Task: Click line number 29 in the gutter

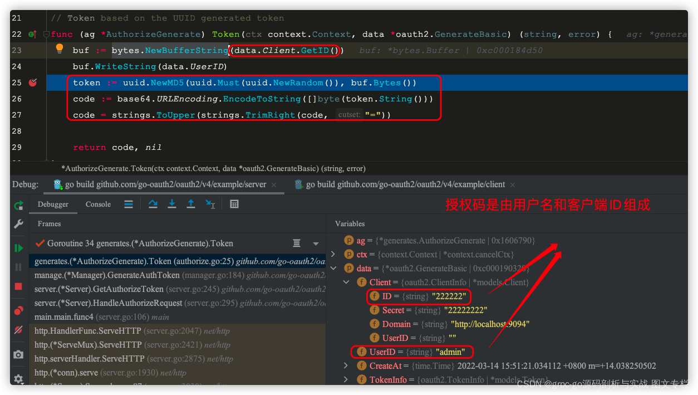Action: tap(16, 147)
